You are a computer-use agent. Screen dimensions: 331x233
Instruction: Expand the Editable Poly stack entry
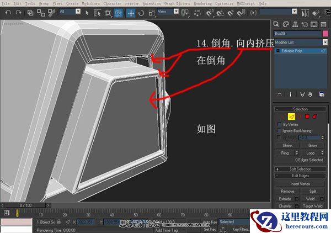[x=278, y=51]
